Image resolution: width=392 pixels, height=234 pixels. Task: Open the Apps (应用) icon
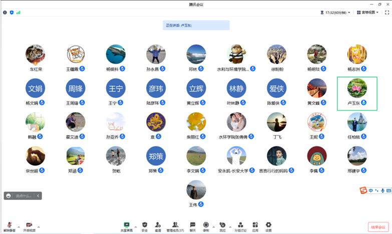[x=255, y=226]
